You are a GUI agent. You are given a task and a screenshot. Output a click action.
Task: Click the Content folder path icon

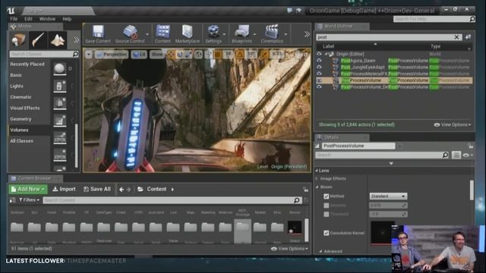click(140, 189)
